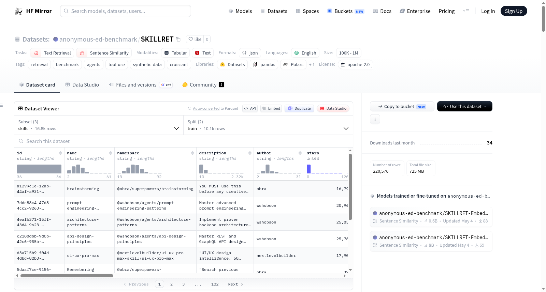Open the Community tab
This screenshot has width=546, height=292.
203,85
